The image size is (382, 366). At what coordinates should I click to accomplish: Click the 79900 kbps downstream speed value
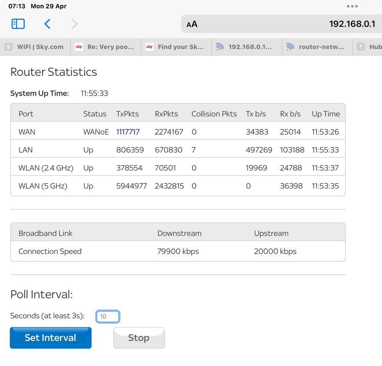point(178,252)
